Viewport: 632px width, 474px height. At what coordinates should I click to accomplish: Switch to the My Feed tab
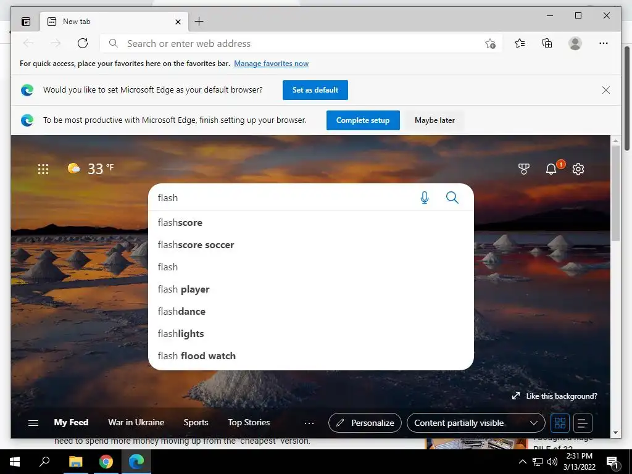point(71,422)
